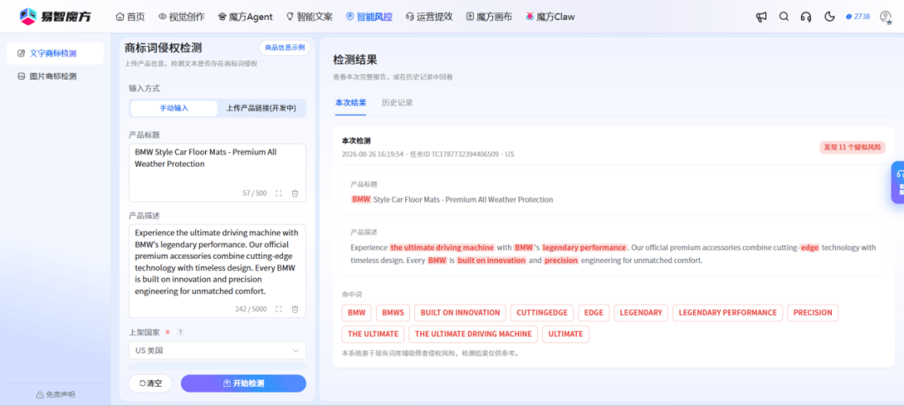Choose 上传产品链接(开发中) input mode
The image size is (904, 406).
[261, 108]
